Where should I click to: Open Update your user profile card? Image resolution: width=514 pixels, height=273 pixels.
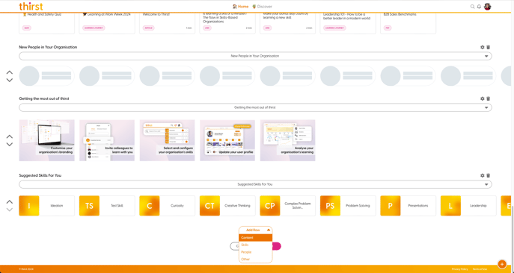click(227, 140)
